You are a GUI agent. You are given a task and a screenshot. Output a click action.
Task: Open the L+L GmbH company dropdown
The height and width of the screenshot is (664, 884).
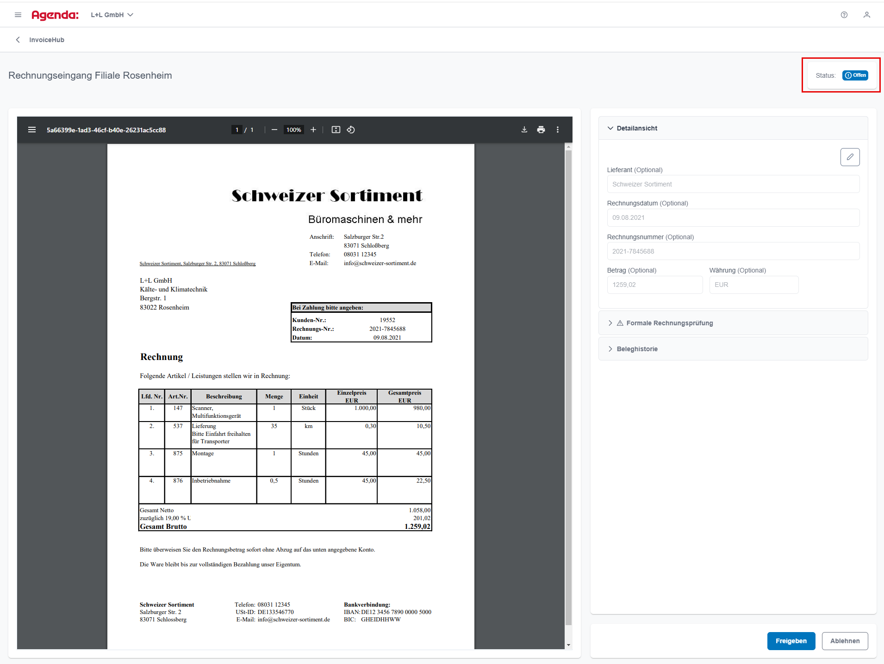click(112, 15)
